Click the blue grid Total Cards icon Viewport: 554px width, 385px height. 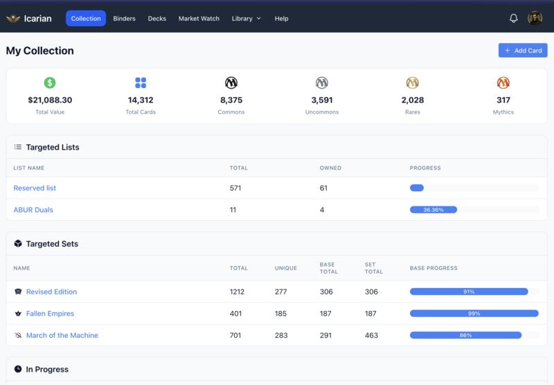[x=141, y=82]
